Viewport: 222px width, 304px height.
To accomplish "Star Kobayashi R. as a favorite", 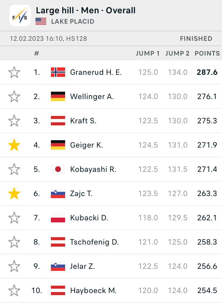I will 14,169.
